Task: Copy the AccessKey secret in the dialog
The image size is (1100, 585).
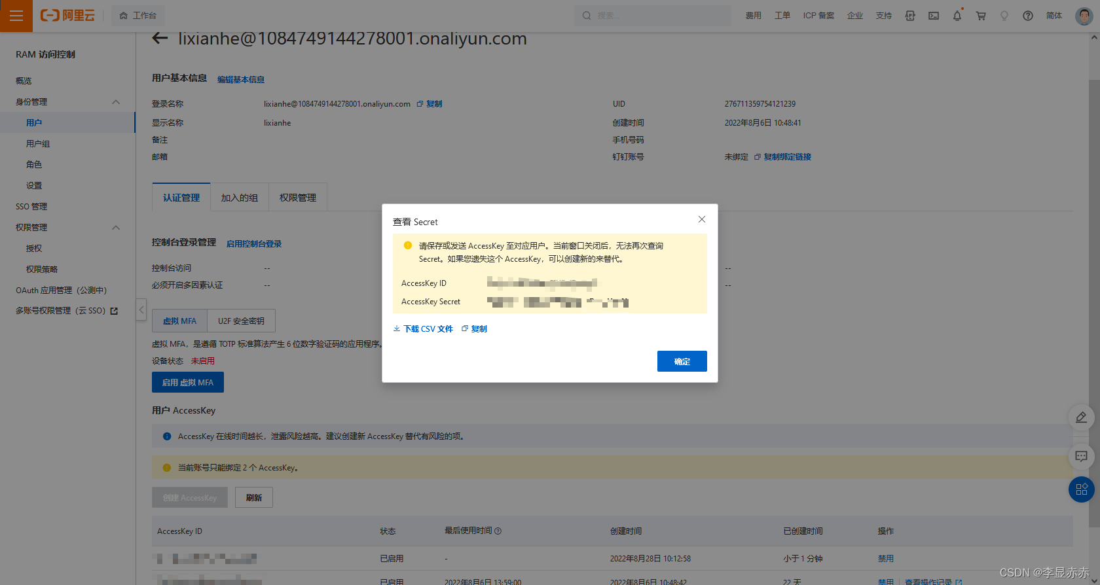Action: tap(474, 328)
